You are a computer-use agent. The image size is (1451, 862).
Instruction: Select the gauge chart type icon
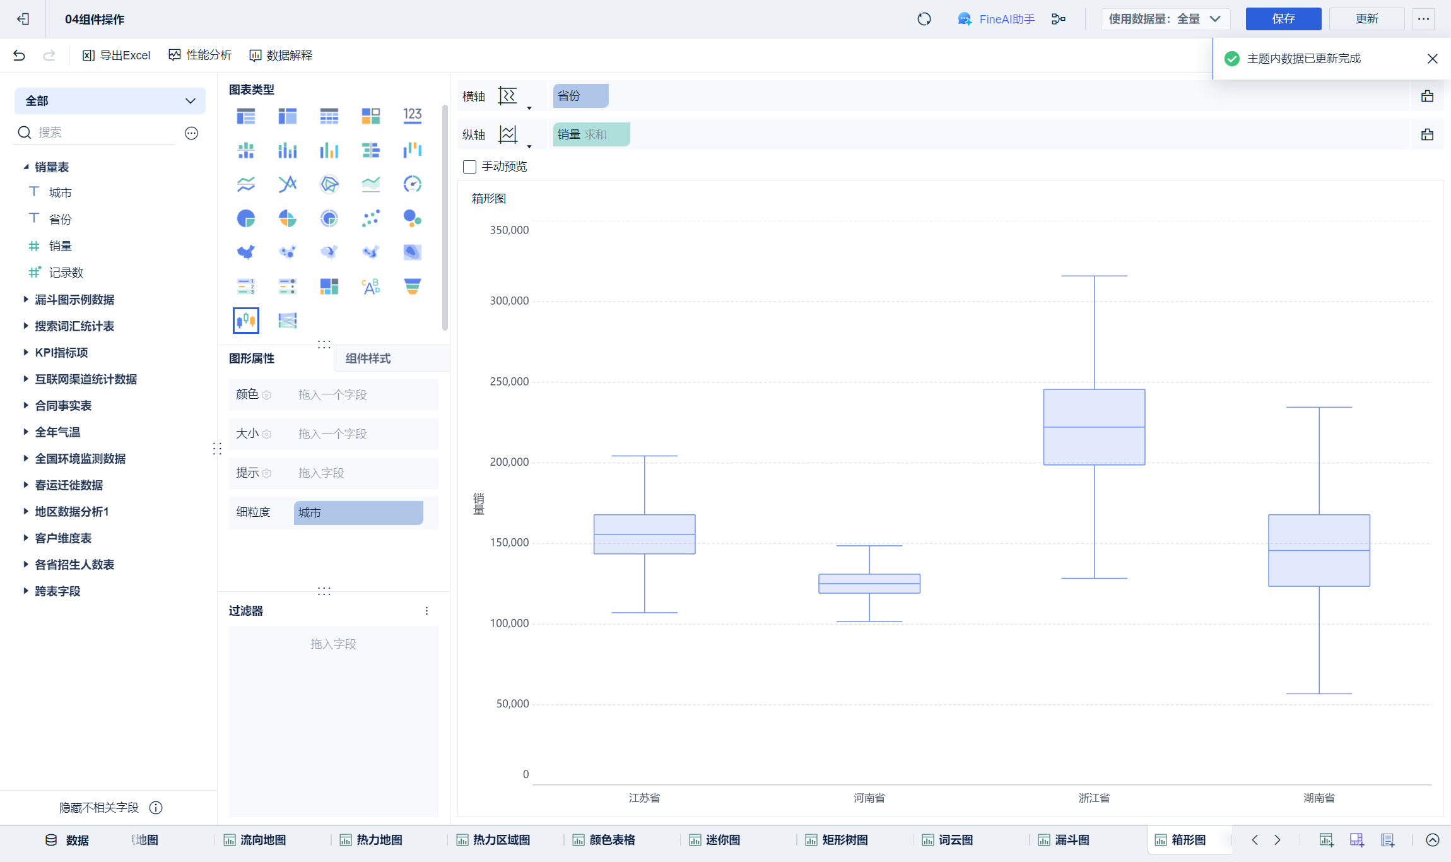pyautogui.click(x=412, y=184)
